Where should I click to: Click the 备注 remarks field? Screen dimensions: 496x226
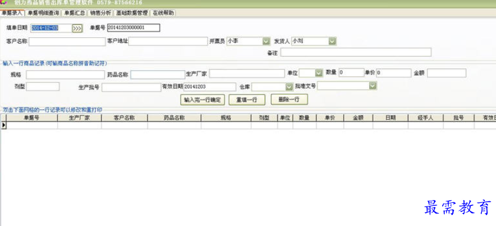click(356, 53)
